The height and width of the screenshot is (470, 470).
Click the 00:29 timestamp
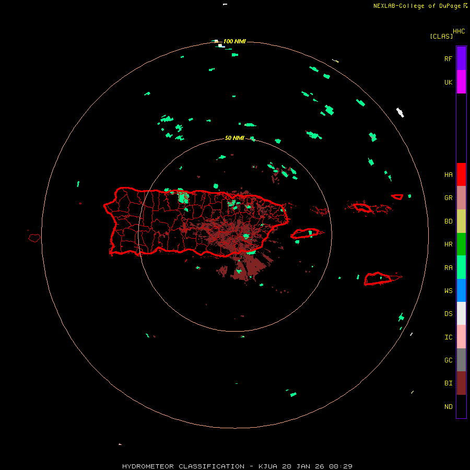(x=340, y=466)
